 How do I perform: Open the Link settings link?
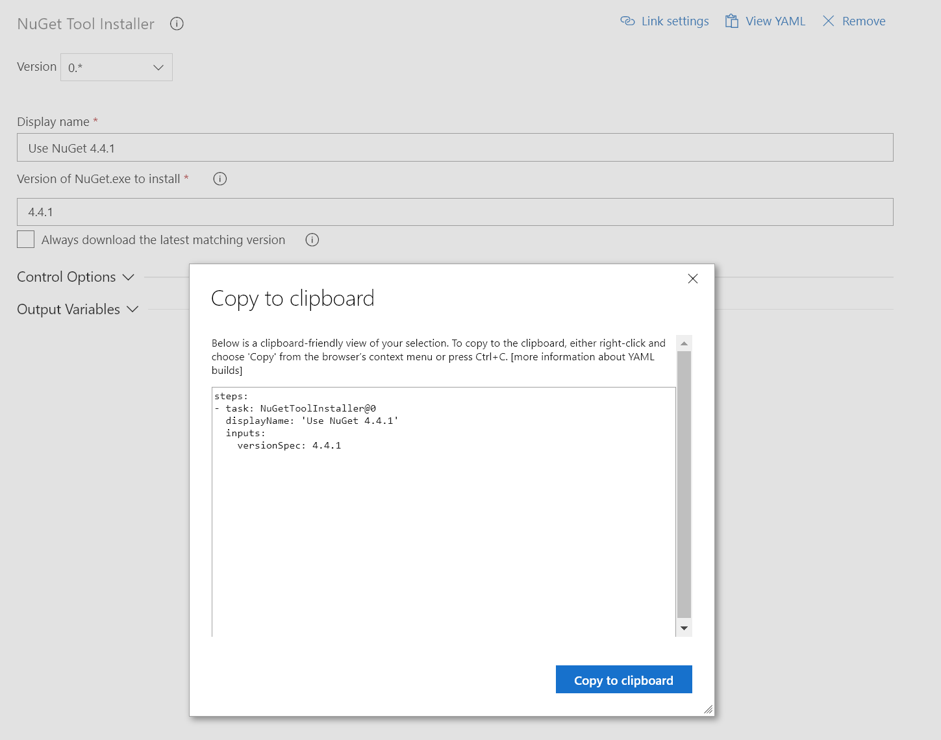coord(675,21)
